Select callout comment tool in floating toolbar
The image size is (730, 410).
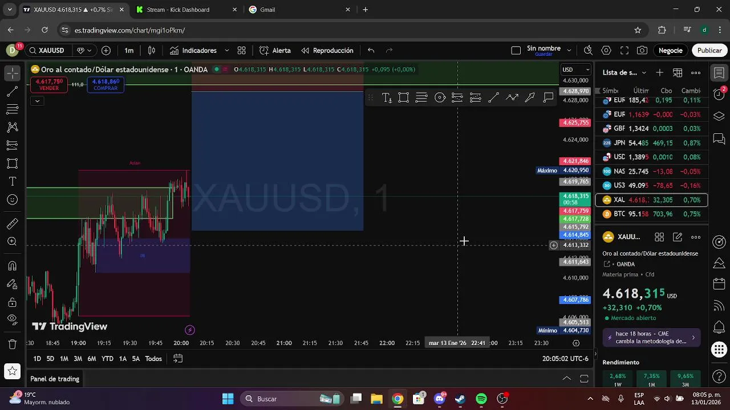[x=548, y=98]
